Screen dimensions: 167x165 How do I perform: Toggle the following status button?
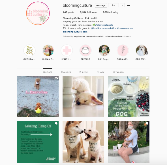pos(114,5)
